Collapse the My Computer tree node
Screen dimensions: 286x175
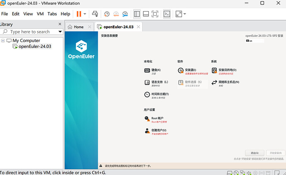click(x=3, y=40)
